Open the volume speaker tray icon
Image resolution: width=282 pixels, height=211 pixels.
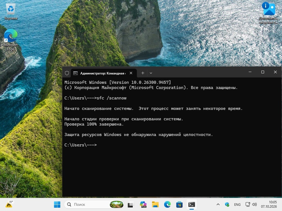[x=254, y=204]
